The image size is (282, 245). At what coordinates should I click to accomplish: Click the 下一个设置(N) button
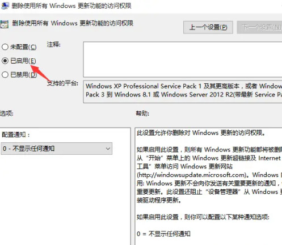point(260,27)
